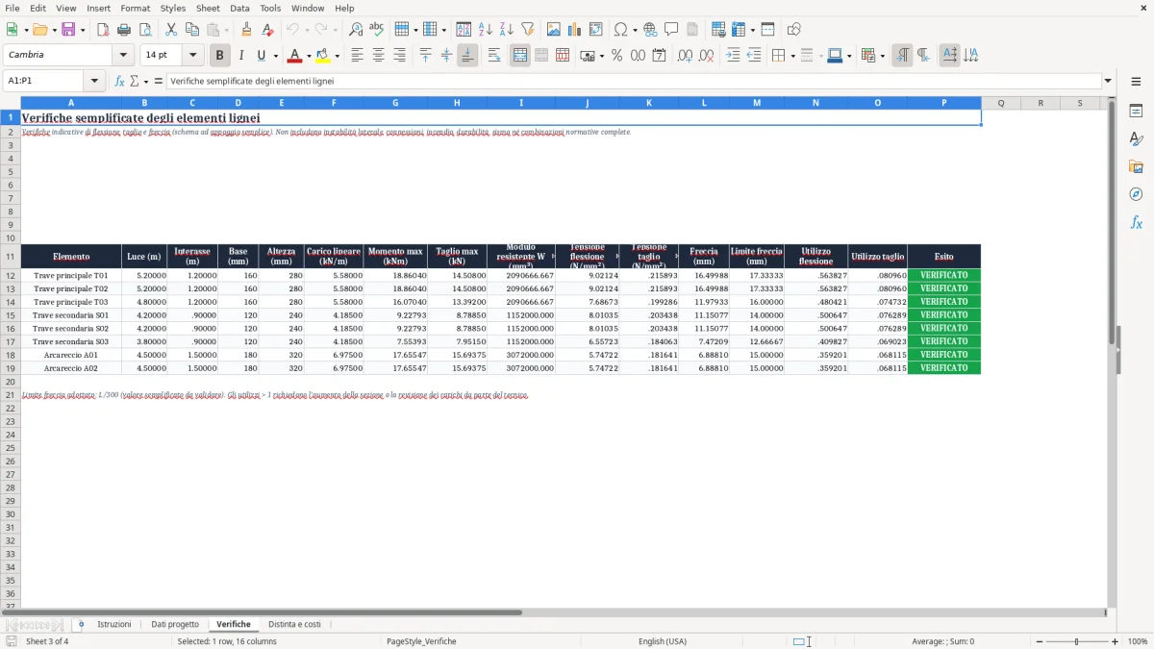Click the Copy icon
This screenshot has width=1154, height=649.
coord(191,30)
